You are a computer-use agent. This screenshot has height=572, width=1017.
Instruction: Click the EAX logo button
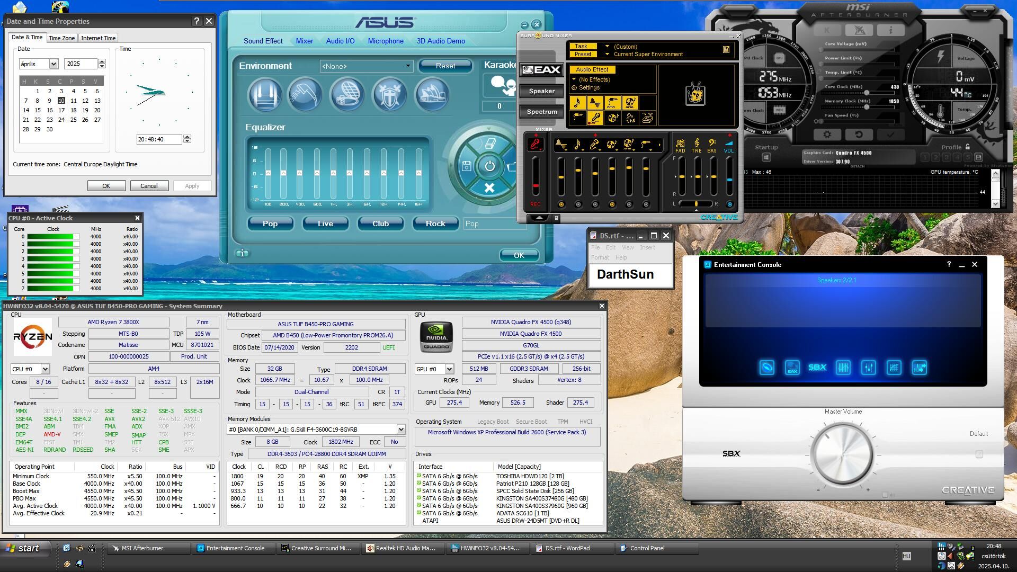tap(541, 69)
